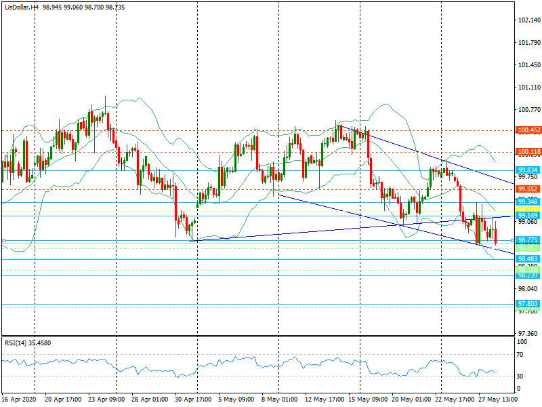Select the 100.118 resistance level label
Screen dimensions: 542x407
[528, 152]
